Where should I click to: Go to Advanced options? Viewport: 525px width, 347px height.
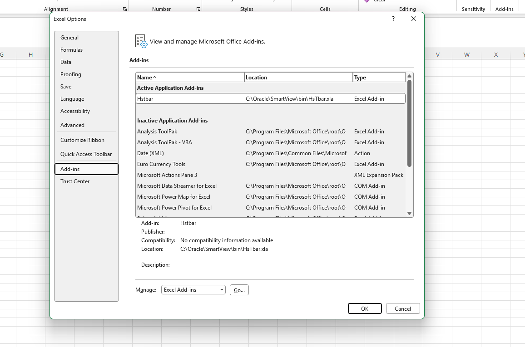coord(86,125)
